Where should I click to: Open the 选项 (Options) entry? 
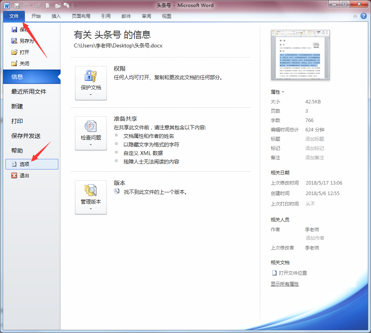pyautogui.click(x=24, y=164)
